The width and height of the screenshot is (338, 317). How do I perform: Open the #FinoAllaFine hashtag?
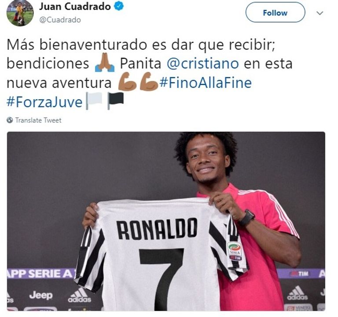(206, 83)
